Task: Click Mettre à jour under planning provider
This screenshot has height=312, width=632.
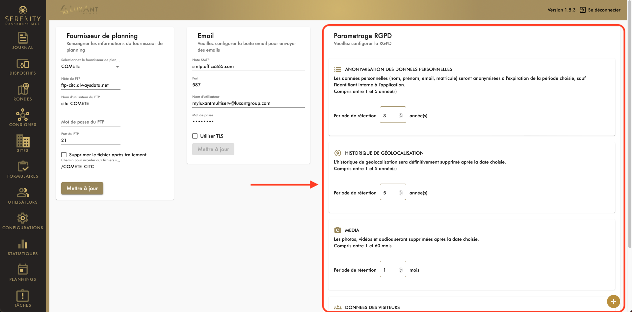Action: click(82, 189)
